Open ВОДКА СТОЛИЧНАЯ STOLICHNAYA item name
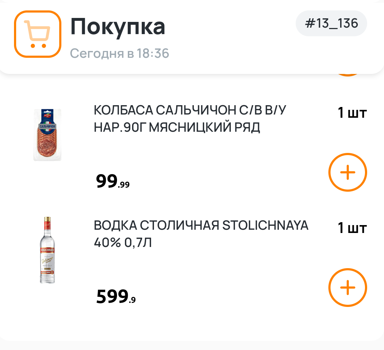 (201, 226)
